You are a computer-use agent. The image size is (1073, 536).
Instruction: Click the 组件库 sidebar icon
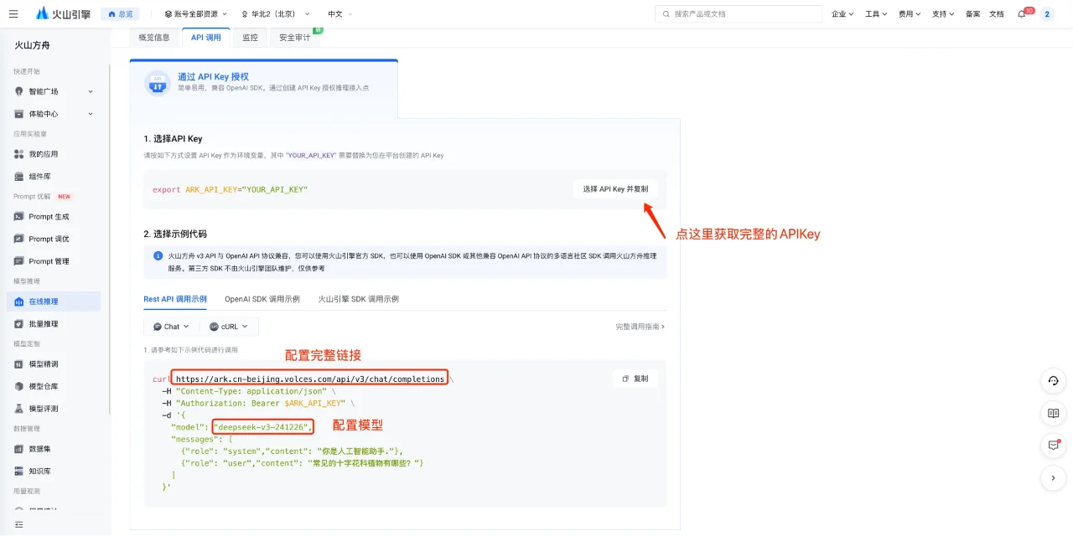click(19, 177)
